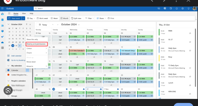
Task: Open Settings gear icon in header
Action: click(x=183, y=9)
